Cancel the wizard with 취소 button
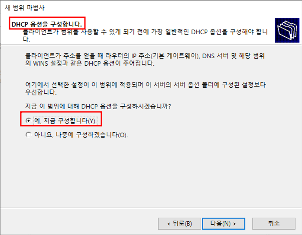Viewport: 302px width, 235px height. (274, 223)
